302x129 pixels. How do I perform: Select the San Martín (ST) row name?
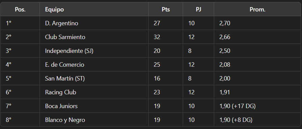[x=65, y=78]
